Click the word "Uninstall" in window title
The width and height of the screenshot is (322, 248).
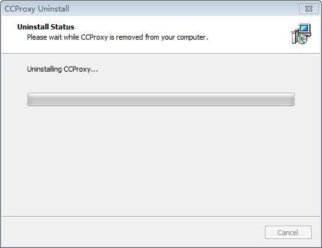click(x=53, y=9)
